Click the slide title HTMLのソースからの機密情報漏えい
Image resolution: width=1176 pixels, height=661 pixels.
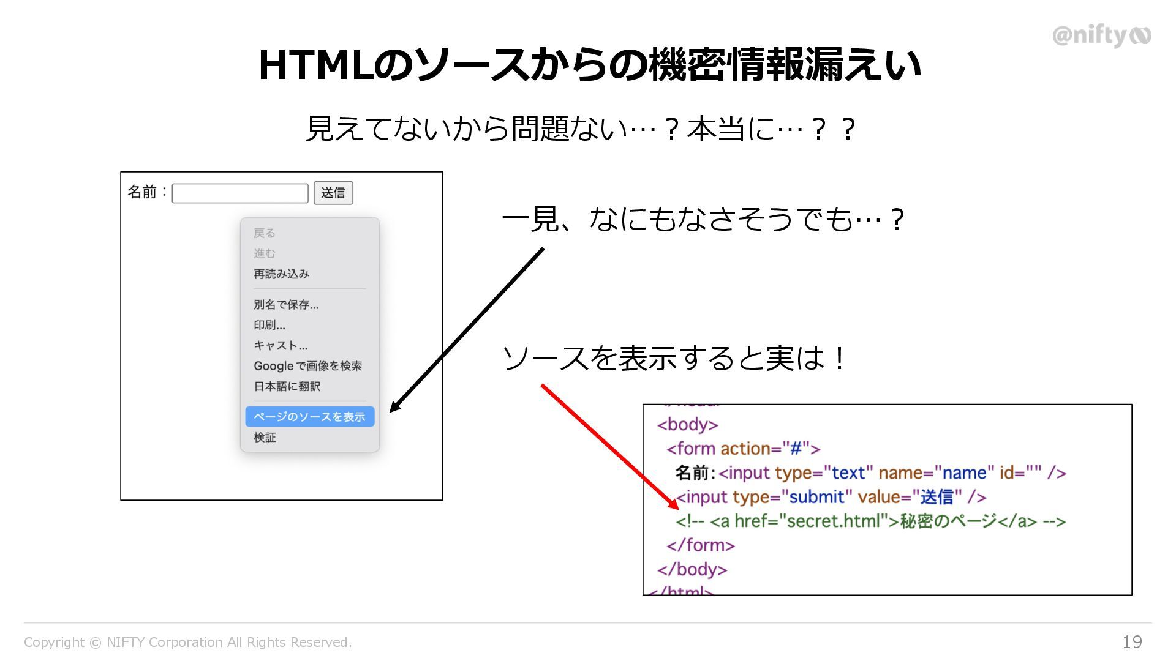[589, 65]
